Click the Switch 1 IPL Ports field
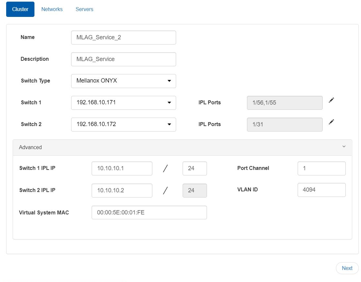This screenshot has height=282, width=361. tap(285, 103)
